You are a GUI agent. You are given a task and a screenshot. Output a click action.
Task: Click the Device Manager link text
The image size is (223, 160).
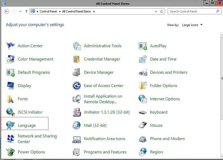[99, 72]
